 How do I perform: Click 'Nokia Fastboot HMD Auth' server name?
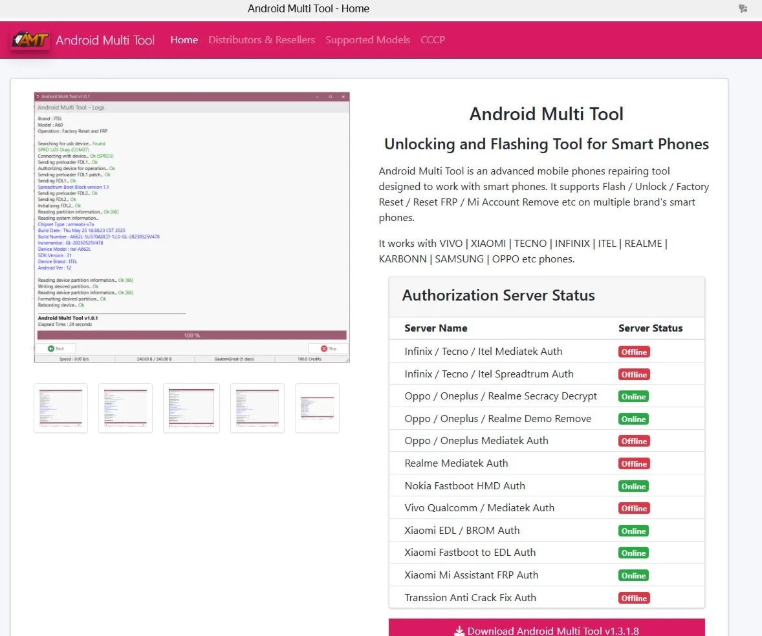click(465, 486)
